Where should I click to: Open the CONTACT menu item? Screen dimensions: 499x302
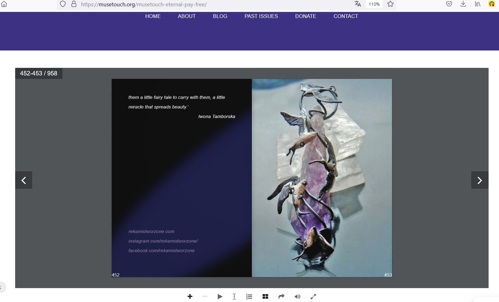click(346, 16)
